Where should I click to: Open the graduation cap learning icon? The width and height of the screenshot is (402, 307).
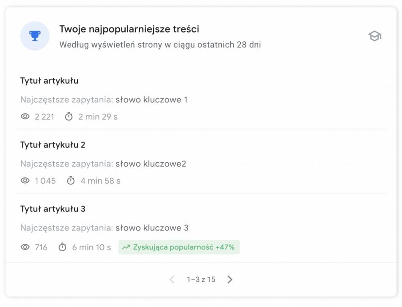point(374,36)
